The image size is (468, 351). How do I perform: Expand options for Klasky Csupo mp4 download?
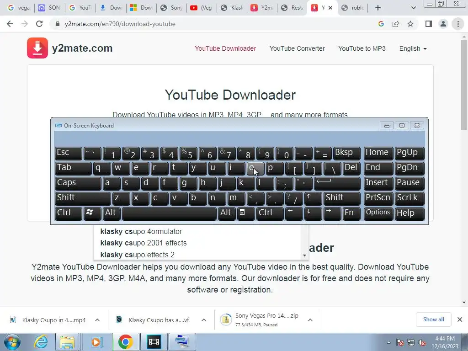97,320
